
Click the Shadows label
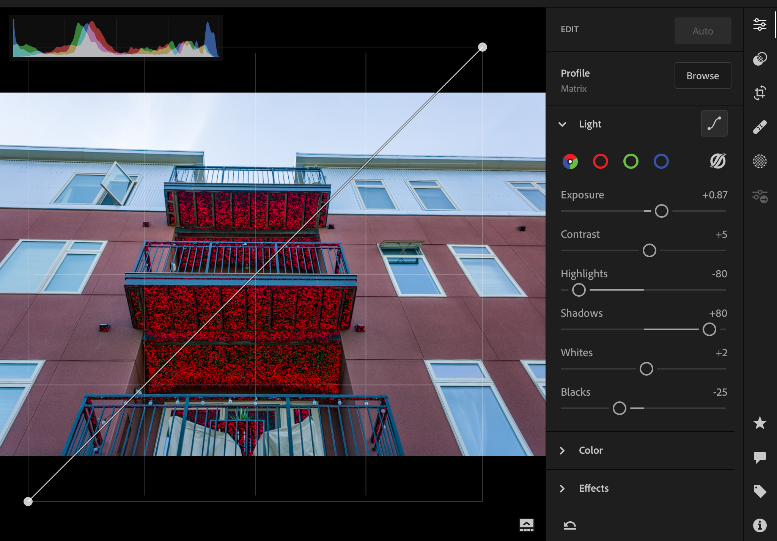[582, 313]
